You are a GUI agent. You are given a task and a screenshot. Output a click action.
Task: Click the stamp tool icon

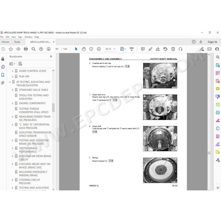165,49
